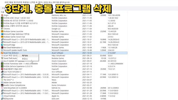178x100 pixels.
Task: Click the Avast Free Antivirus icon
Action: point(2,53)
